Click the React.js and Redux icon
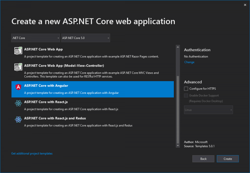 (x=18, y=119)
